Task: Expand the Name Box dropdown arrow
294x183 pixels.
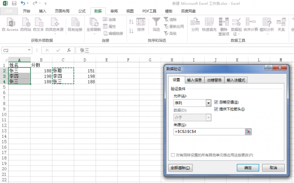Action: click(29, 50)
